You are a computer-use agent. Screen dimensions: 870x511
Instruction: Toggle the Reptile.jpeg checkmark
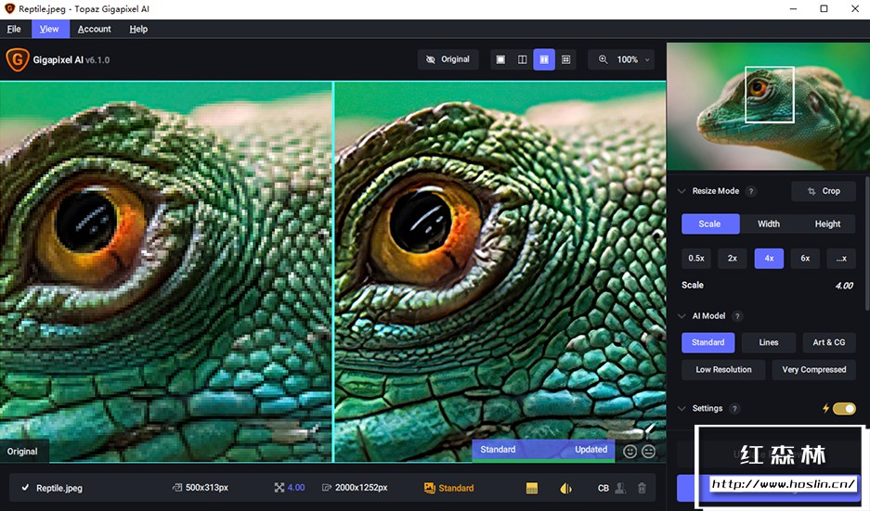[25, 488]
